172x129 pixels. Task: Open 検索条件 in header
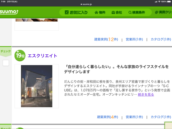(x=137, y=12)
